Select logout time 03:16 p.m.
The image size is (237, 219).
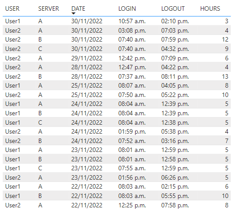pos(175,141)
